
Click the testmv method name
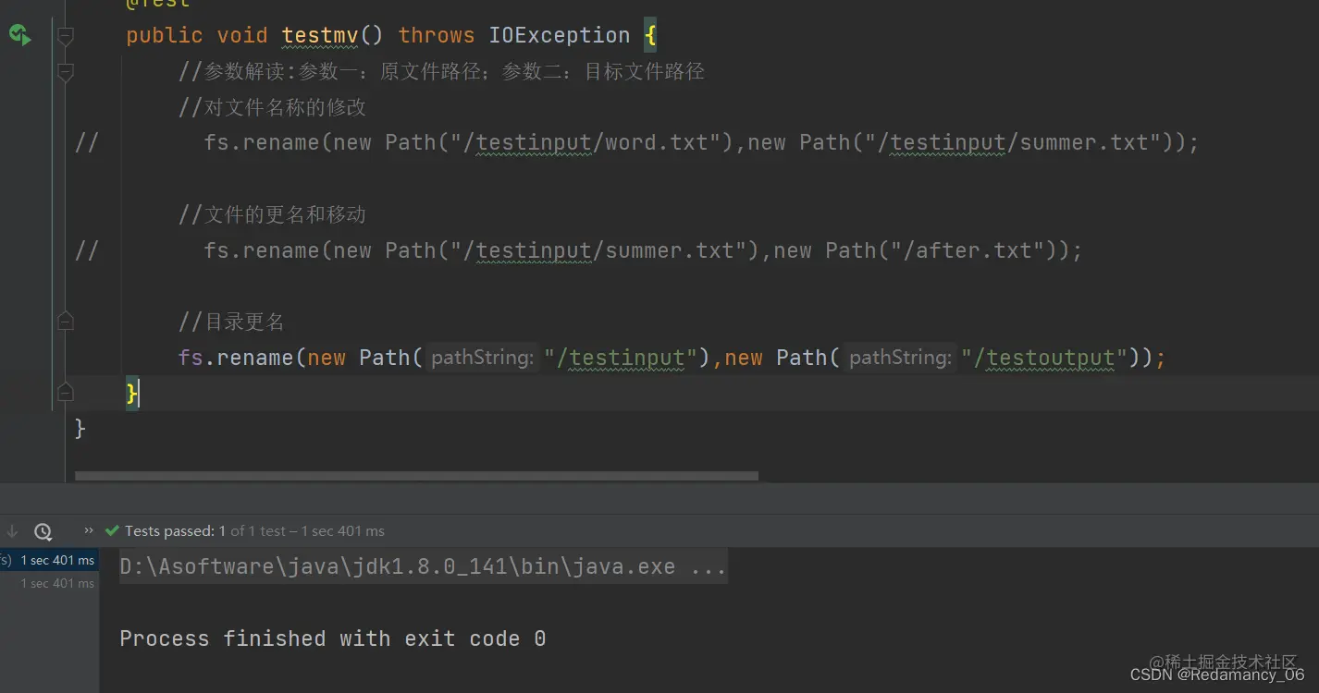320,35
